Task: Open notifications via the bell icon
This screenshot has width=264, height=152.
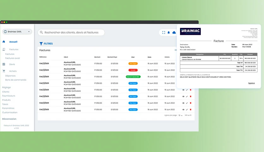Action: pyautogui.click(x=169, y=32)
